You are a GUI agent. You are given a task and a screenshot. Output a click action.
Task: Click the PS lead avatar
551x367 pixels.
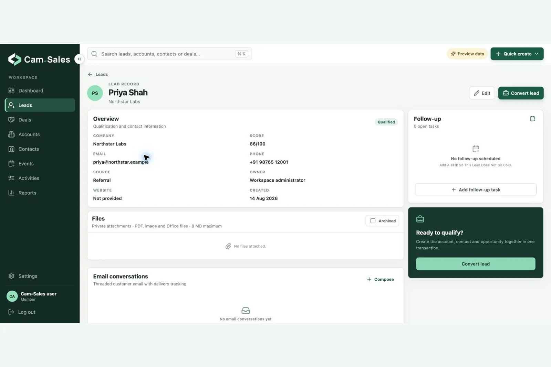pyautogui.click(x=95, y=93)
